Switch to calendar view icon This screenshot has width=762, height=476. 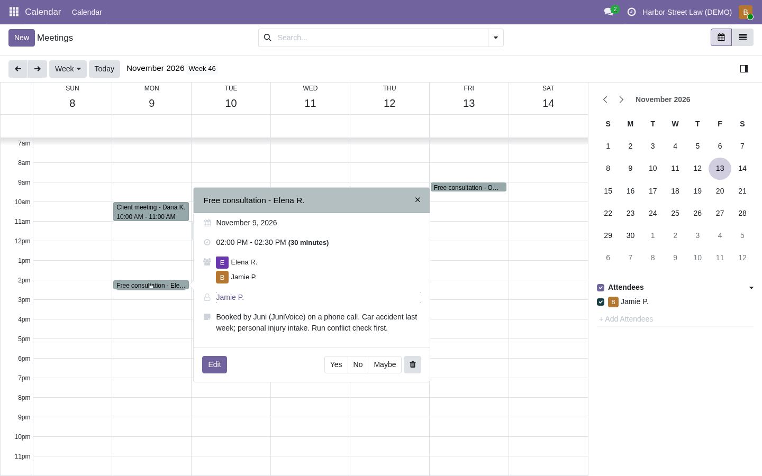(x=721, y=37)
